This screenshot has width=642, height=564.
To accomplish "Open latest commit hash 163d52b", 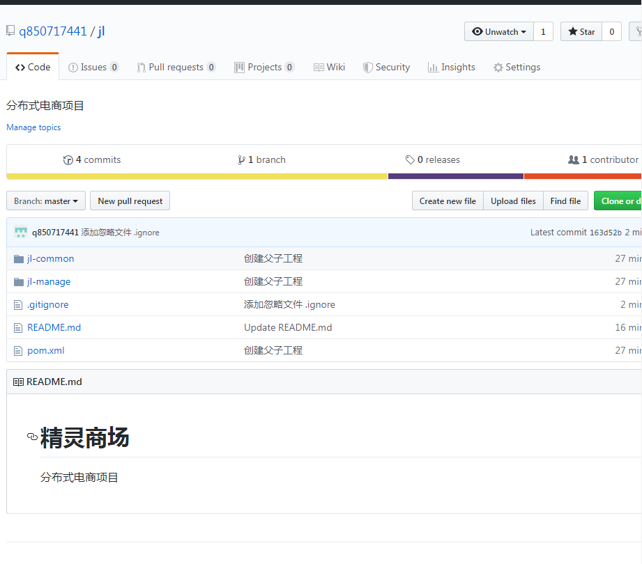I will pos(606,233).
